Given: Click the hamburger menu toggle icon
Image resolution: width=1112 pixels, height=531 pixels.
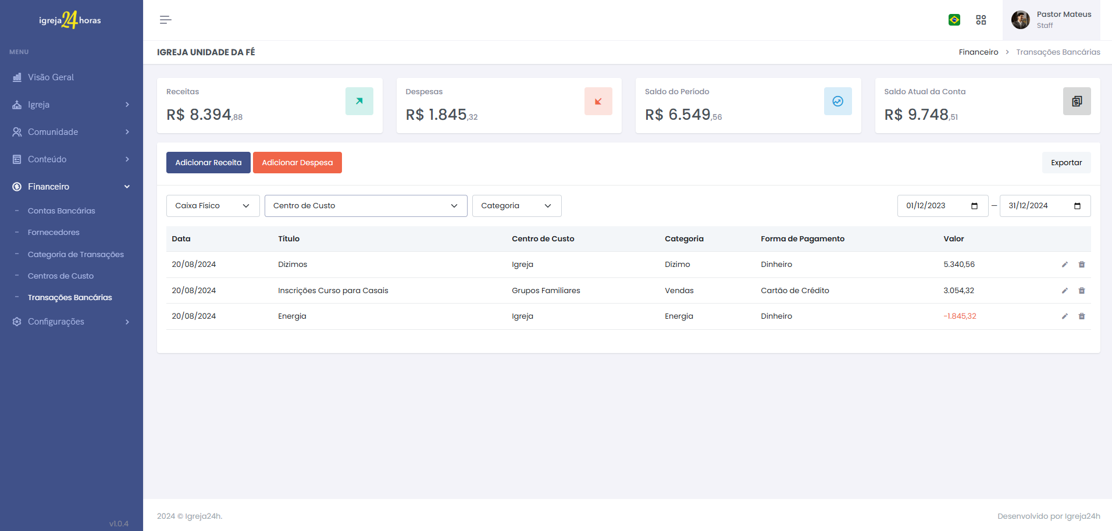Looking at the screenshot, I should coord(166,20).
